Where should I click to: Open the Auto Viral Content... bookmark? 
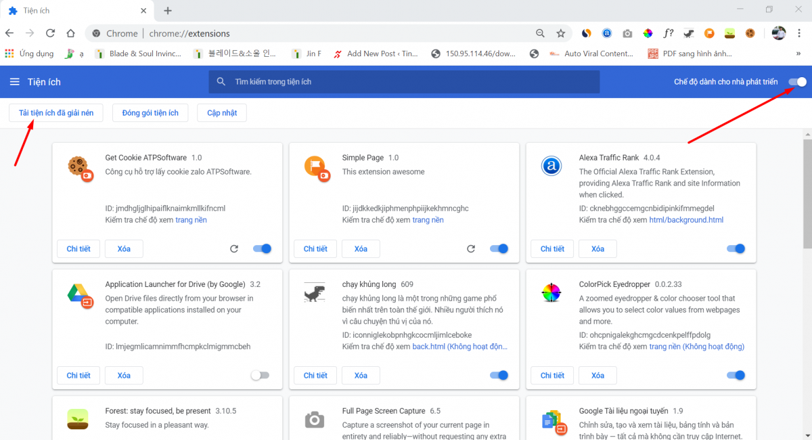[591, 53]
